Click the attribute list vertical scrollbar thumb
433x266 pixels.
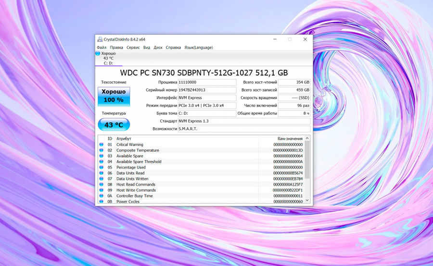click(x=307, y=160)
